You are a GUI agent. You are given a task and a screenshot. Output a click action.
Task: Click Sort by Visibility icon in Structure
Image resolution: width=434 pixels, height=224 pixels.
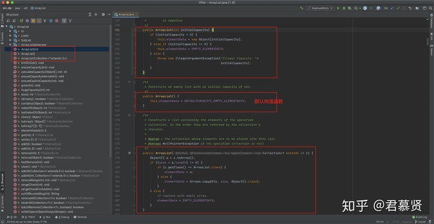[8, 20]
